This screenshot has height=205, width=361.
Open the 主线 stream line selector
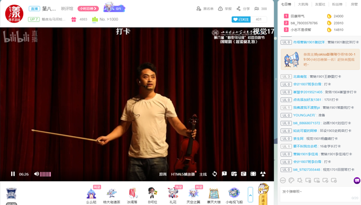[x=203, y=174]
